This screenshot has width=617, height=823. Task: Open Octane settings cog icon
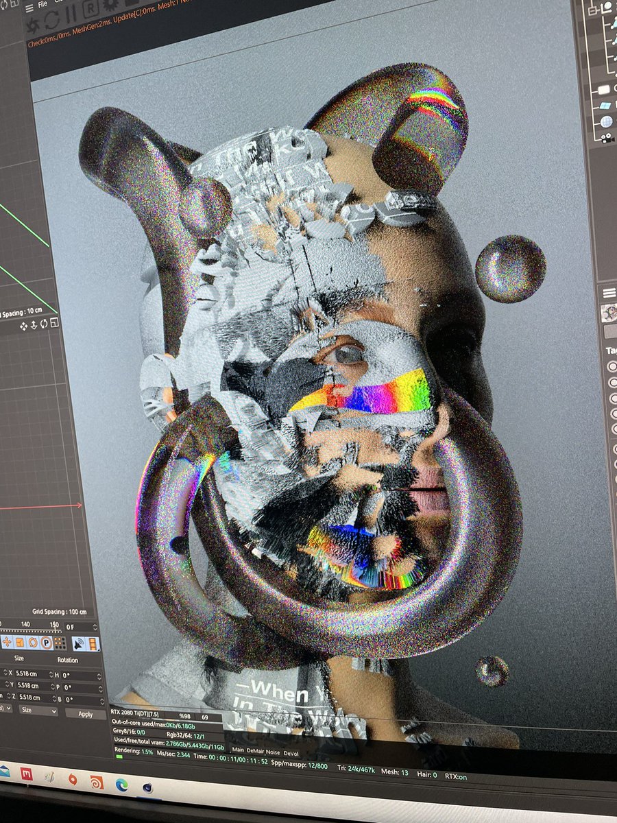click(110, 4)
